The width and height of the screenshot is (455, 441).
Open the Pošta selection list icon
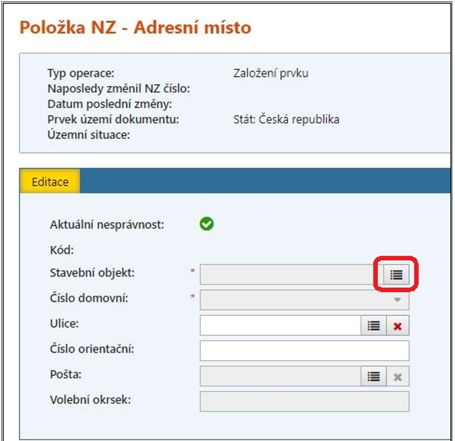click(373, 376)
